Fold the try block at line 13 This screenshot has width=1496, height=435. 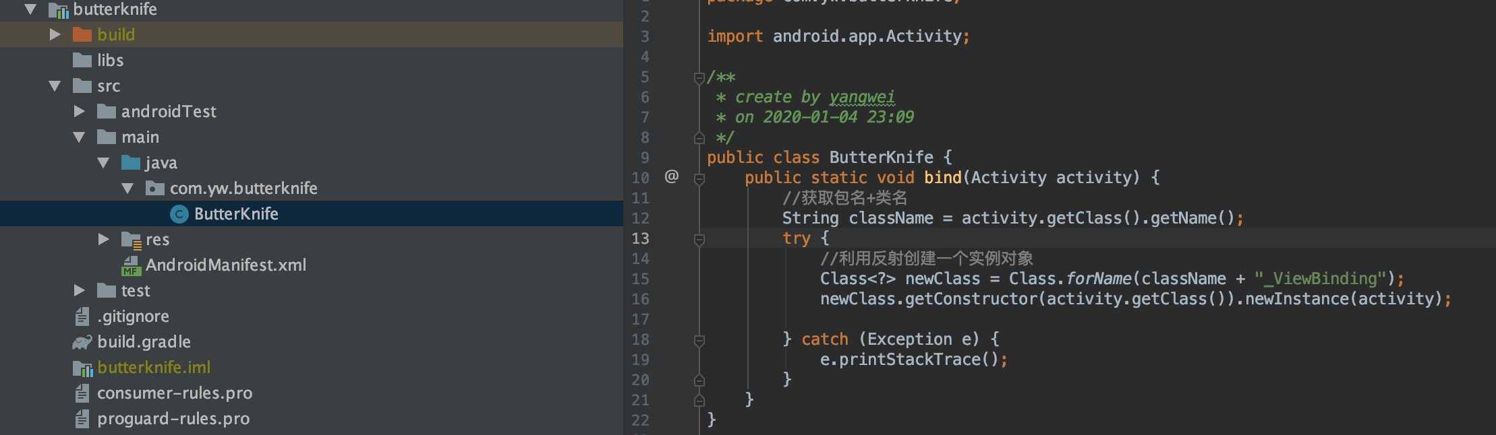click(699, 239)
